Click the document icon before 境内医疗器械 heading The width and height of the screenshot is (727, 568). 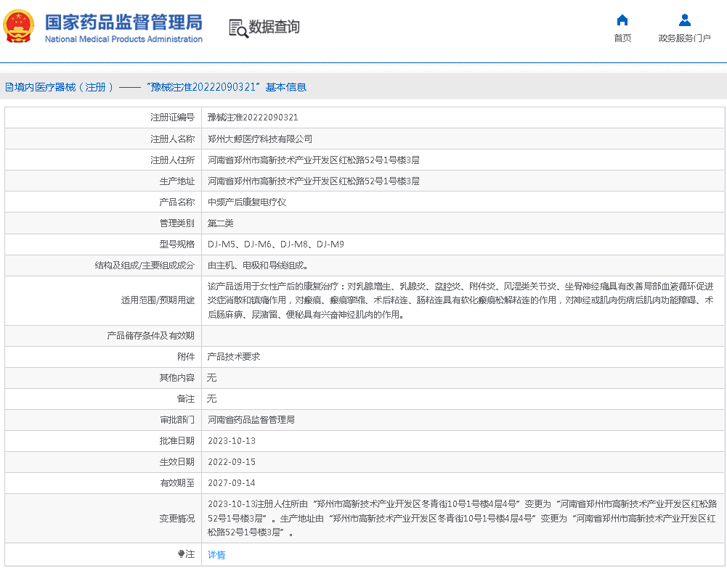pyautogui.click(x=9, y=87)
